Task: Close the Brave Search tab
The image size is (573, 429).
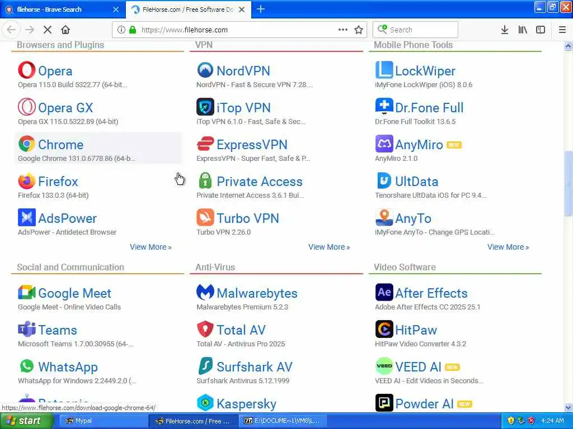Action: 116,9
